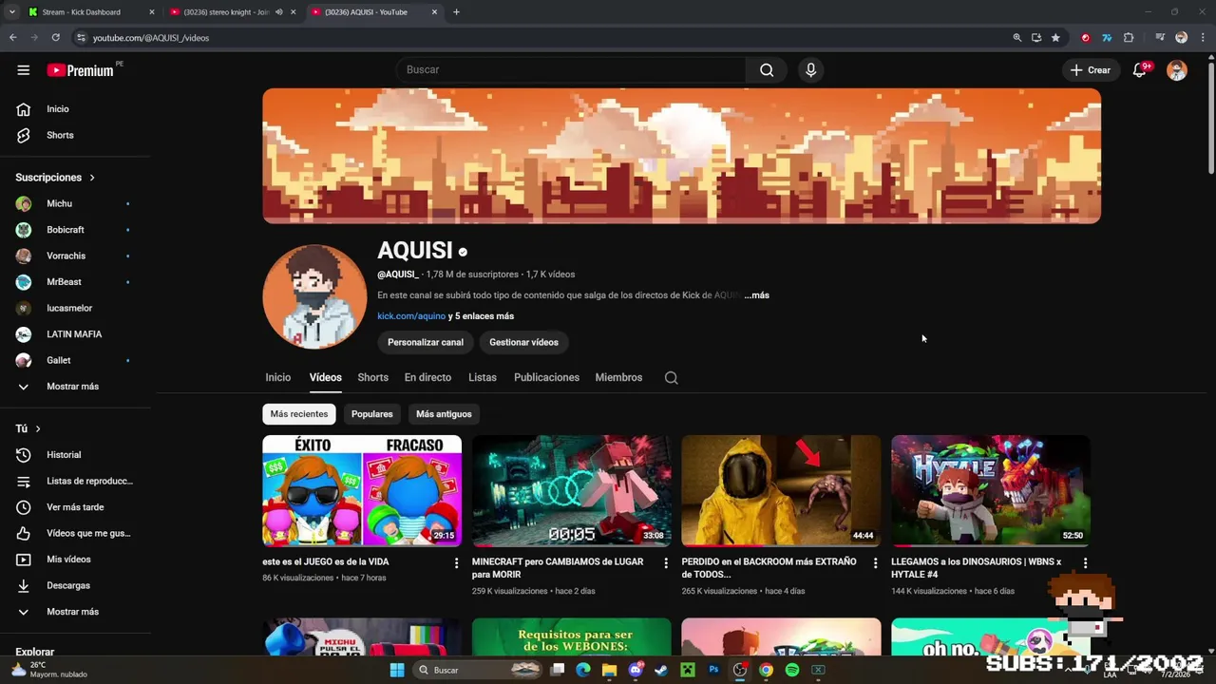The image size is (1216, 684).
Task: Reload the page in browser toolbar
Action: coord(56,37)
